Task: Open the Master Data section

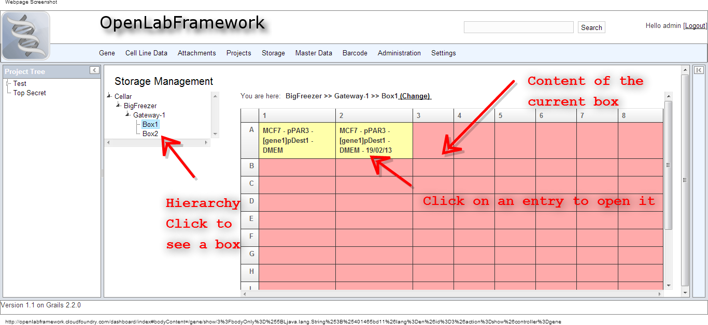Action: coord(314,53)
